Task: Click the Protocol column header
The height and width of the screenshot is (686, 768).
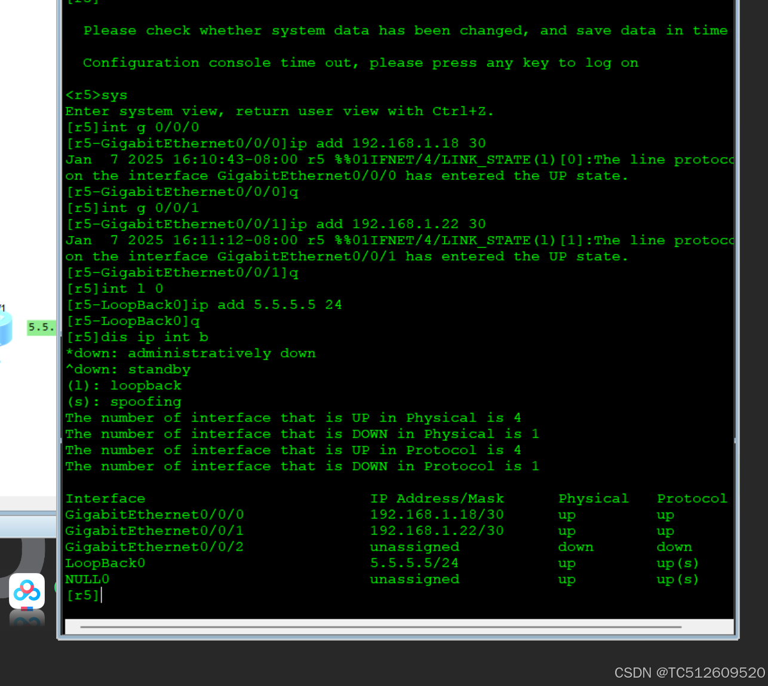Action: point(692,499)
